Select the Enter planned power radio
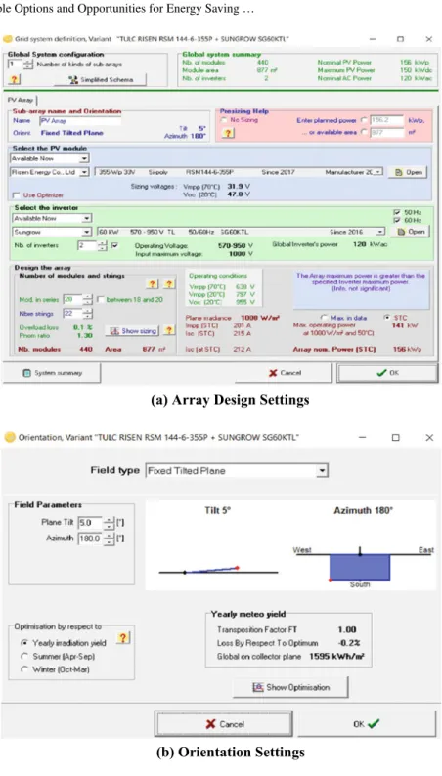Viewport: 442px width, 776px height. tap(365, 120)
